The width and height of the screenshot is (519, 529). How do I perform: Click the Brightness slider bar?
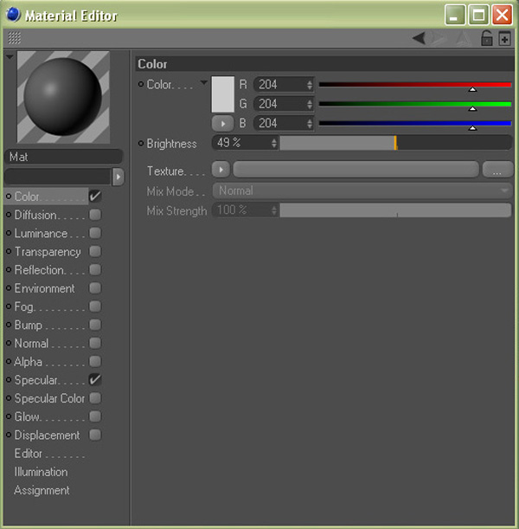(x=395, y=143)
